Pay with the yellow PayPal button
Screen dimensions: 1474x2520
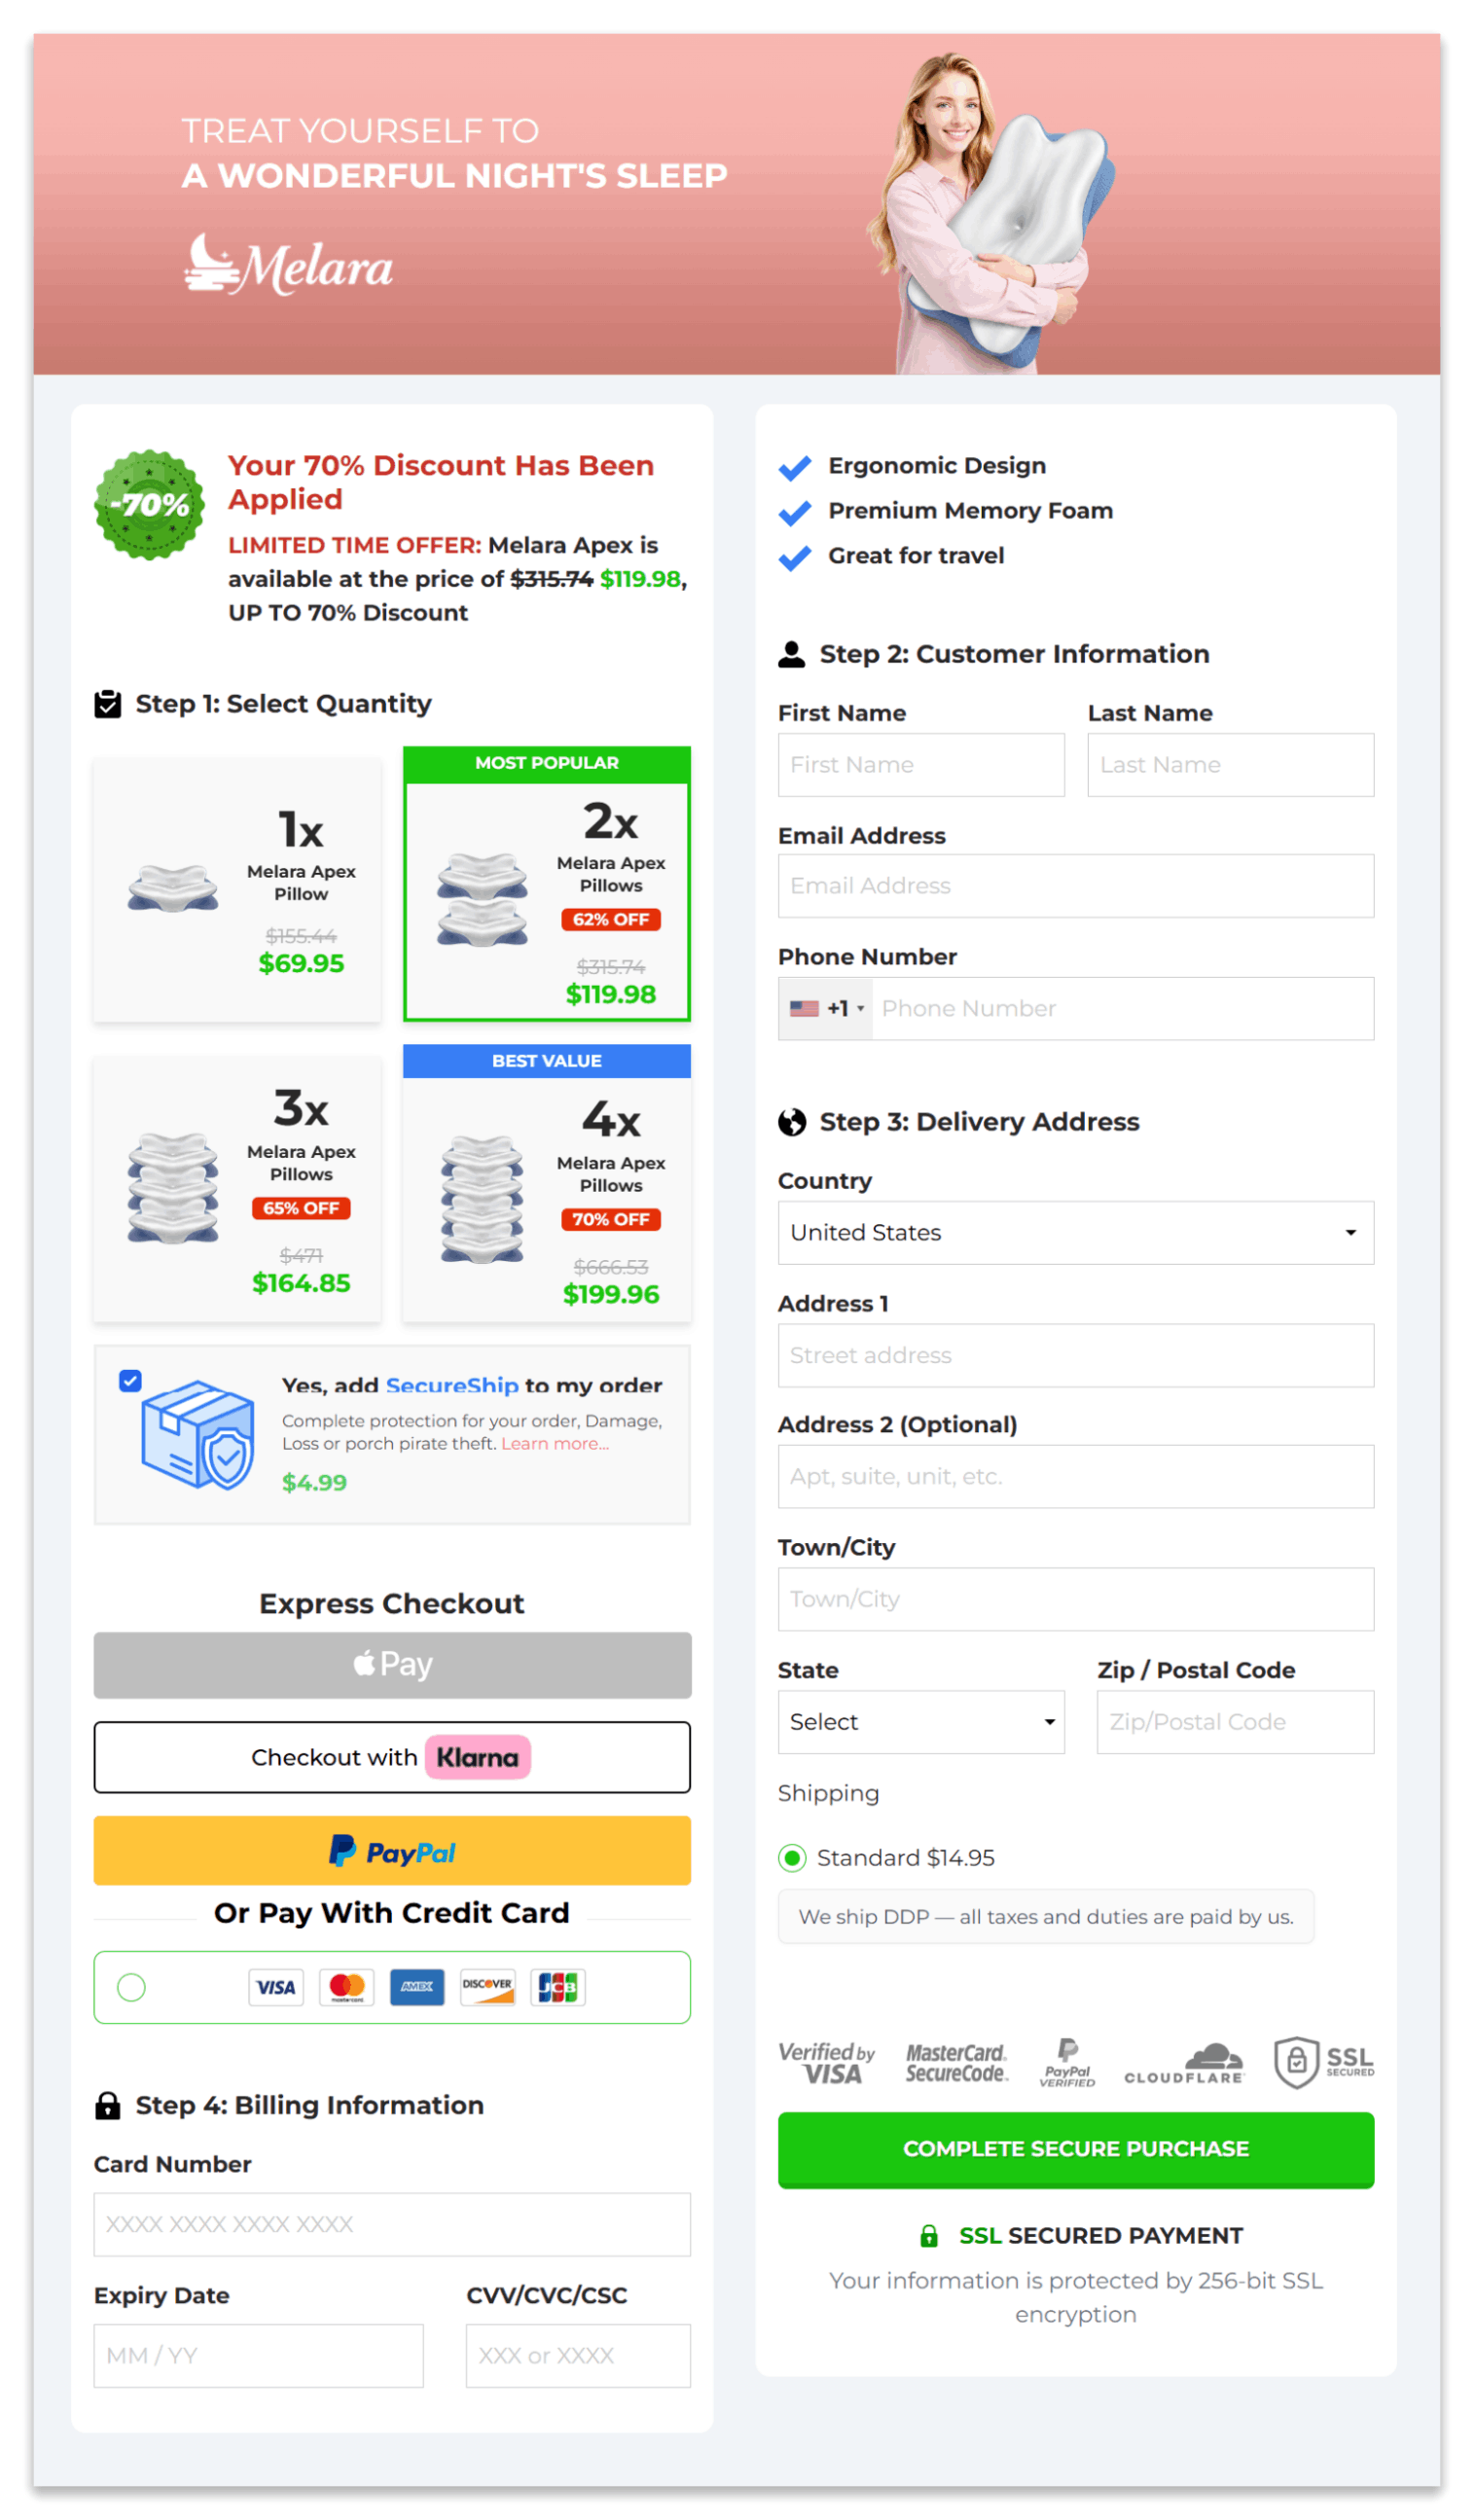[392, 1851]
